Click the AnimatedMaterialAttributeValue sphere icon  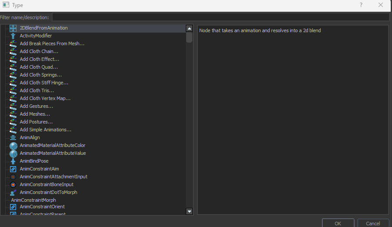(x=13, y=153)
